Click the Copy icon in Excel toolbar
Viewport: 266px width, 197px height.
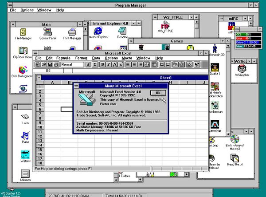[x=176, y=64]
